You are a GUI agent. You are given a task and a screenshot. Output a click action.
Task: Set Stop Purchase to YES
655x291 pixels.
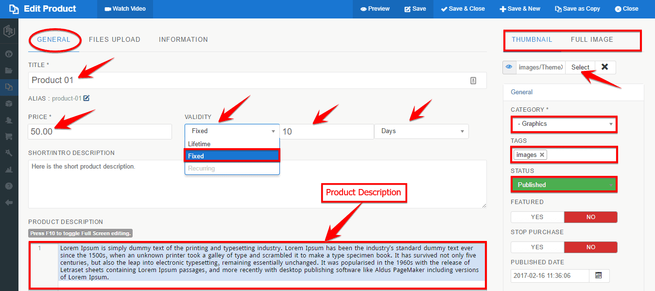coord(537,247)
